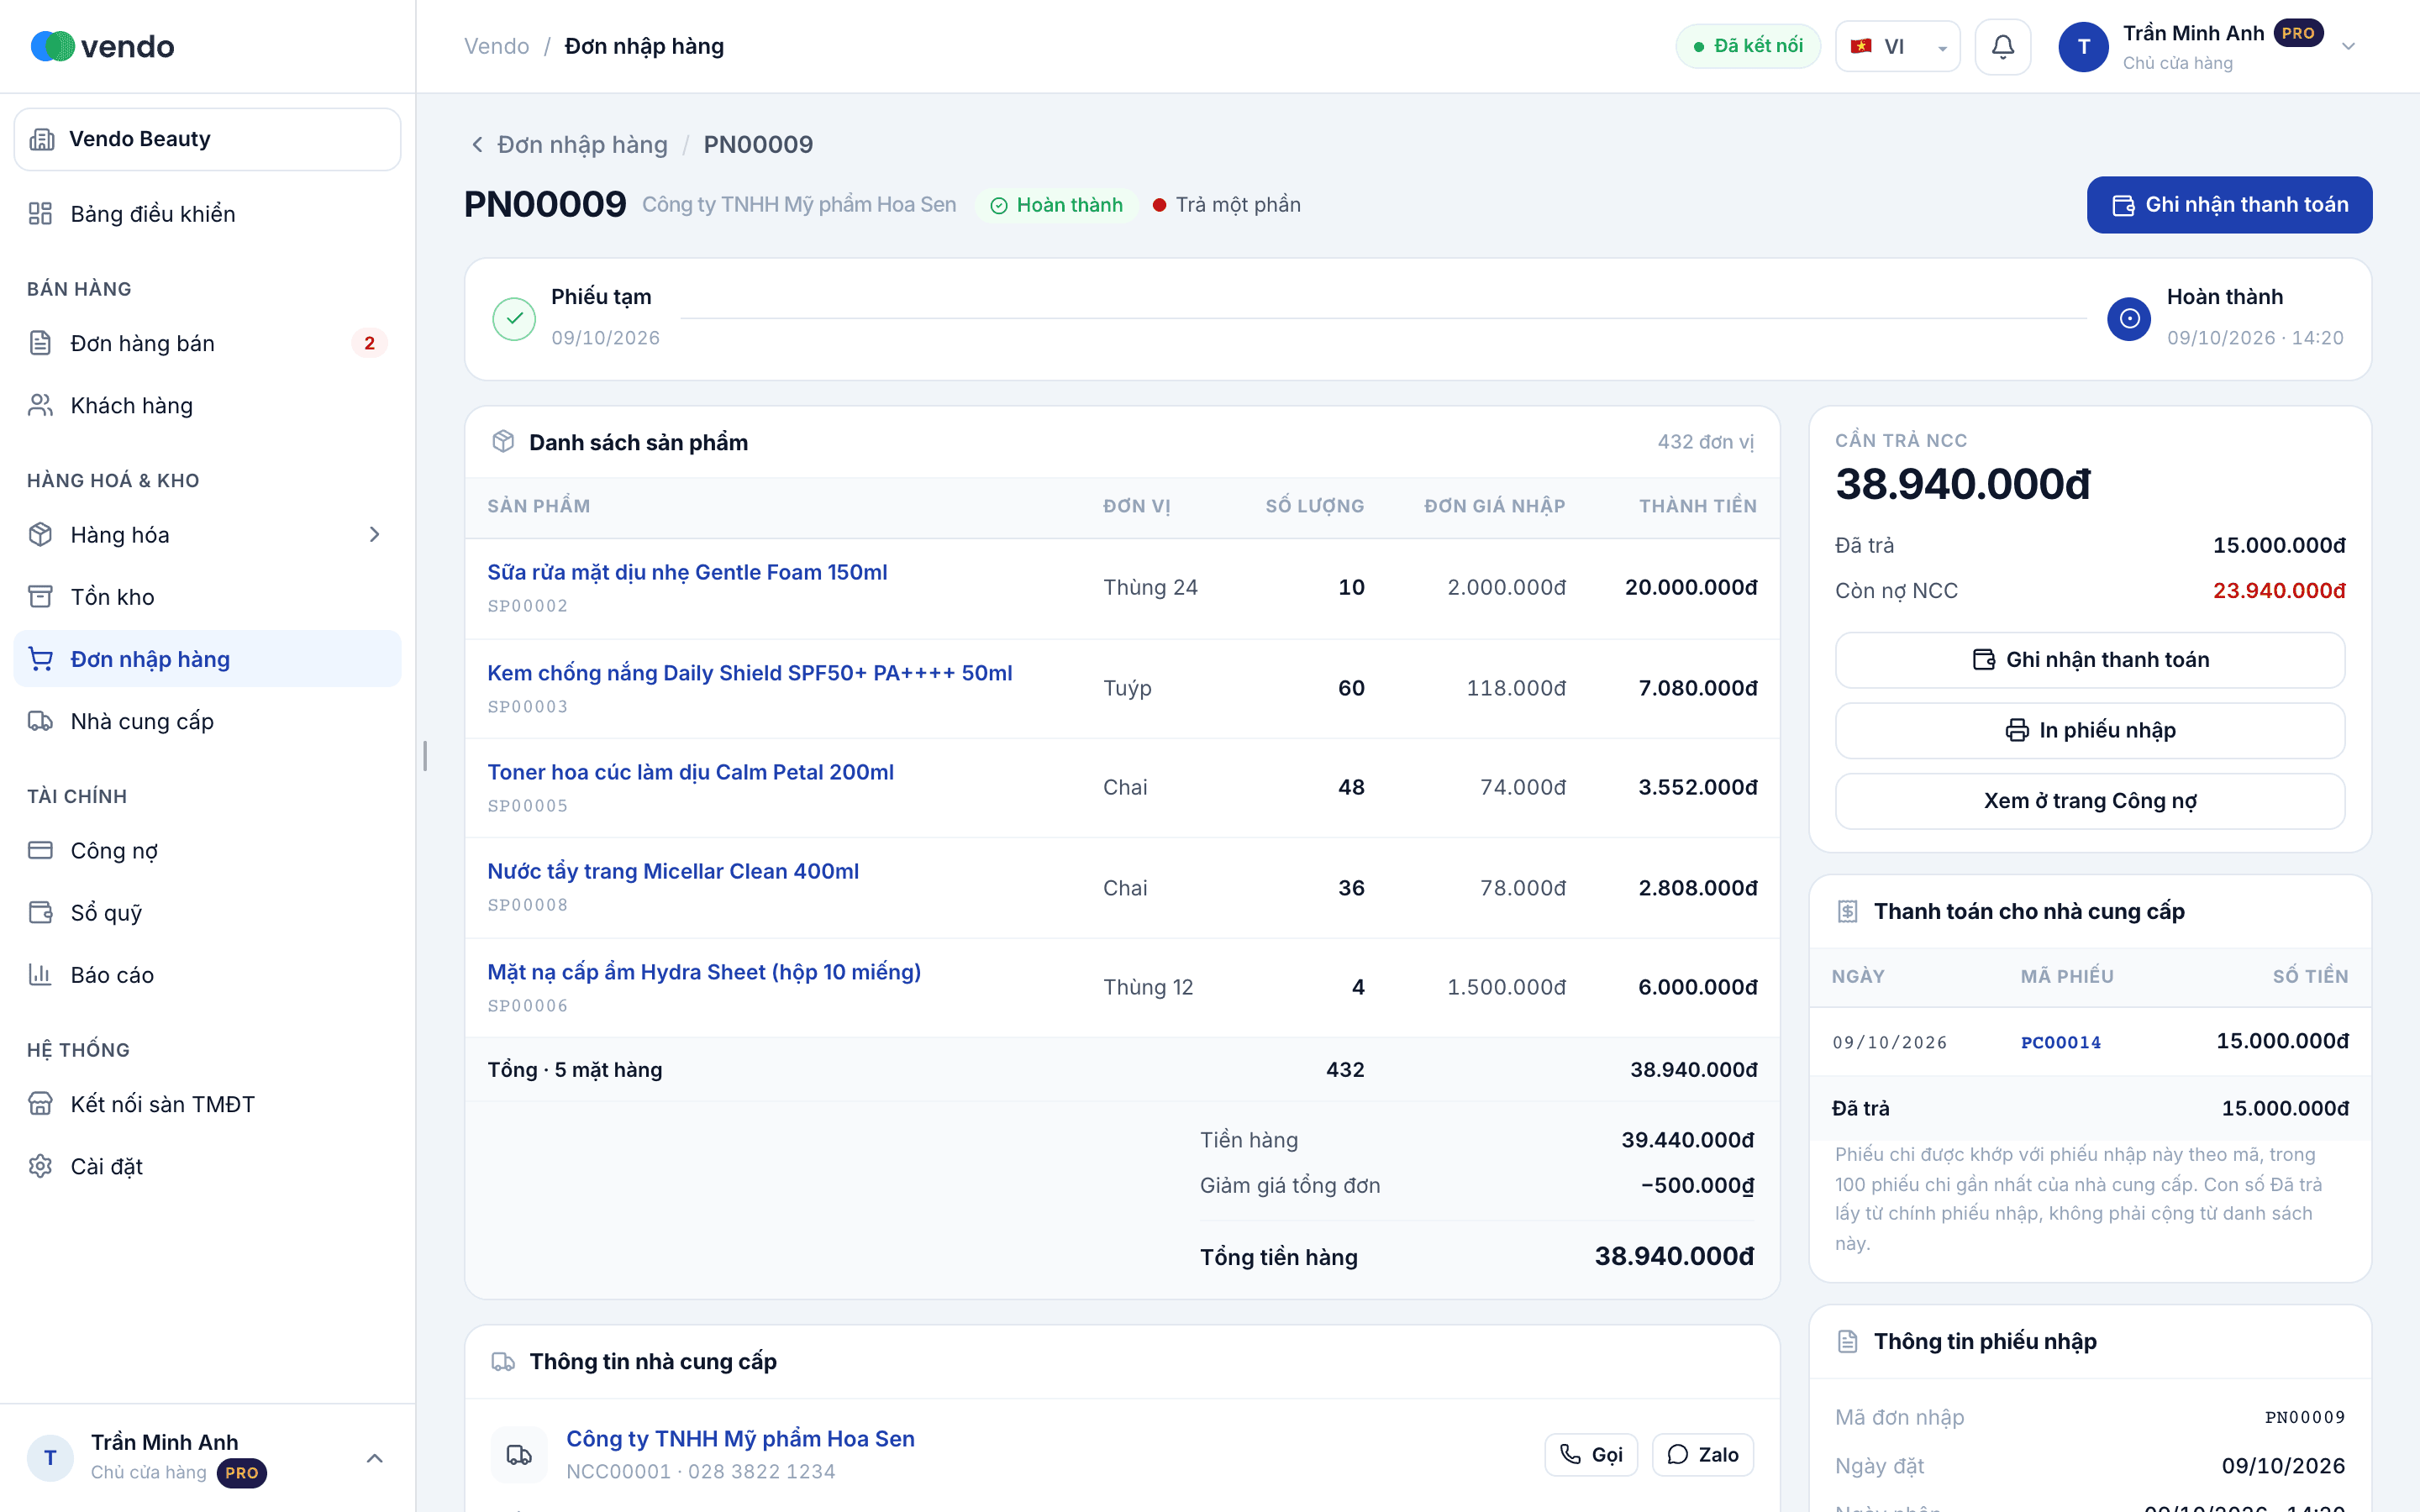Expand the Hàng hóa submenu chevron

click(x=375, y=535)
